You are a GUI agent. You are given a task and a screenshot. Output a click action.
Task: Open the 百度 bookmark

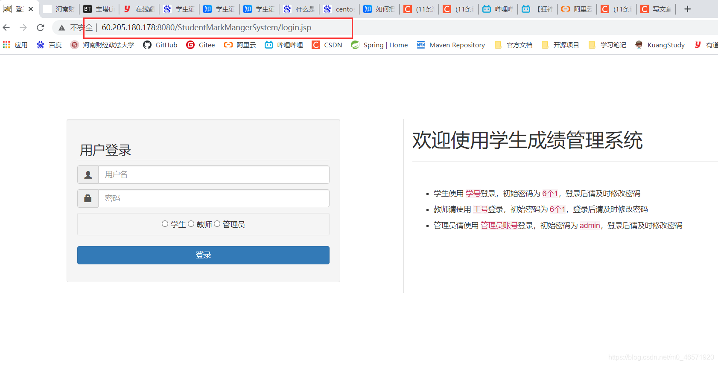click(x=49, y=45)
